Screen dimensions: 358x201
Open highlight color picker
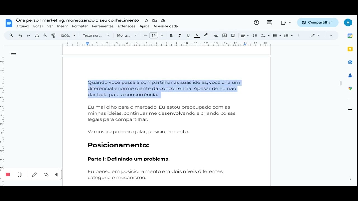pyautogui.click(x=206, y=35)
